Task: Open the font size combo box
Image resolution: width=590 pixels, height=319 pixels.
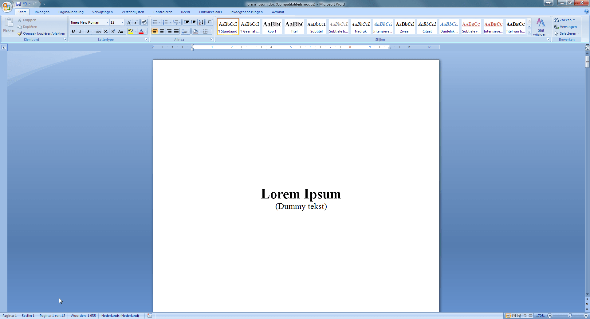Action: tap(117, 22)
